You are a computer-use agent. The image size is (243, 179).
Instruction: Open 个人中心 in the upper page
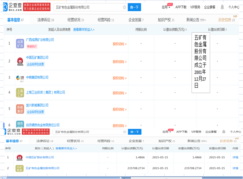coord(234,7)
